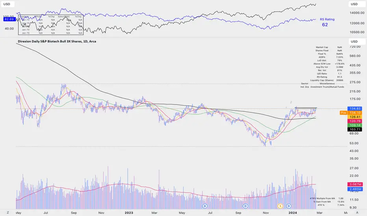Image resolution: width=367 pixels, height=216 pixels.
Task: Click the 'ATR %' 7.34% row
Action: [x=331, y=205]
